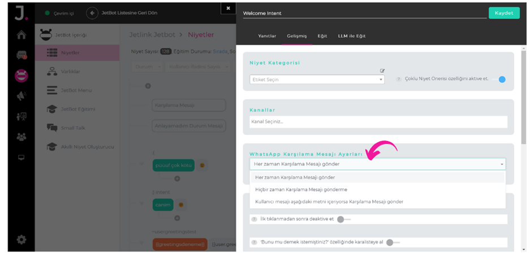
Task: Toggle karalisteye al switch
Action: point(393,242)
